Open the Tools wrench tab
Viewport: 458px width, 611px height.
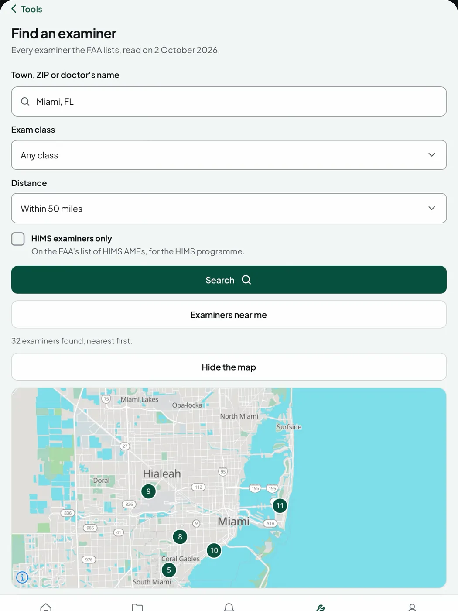coord(321,607)
